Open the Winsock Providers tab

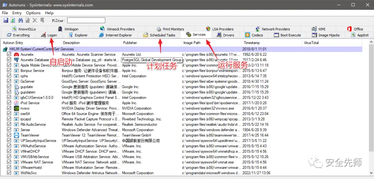pos(117,29)
